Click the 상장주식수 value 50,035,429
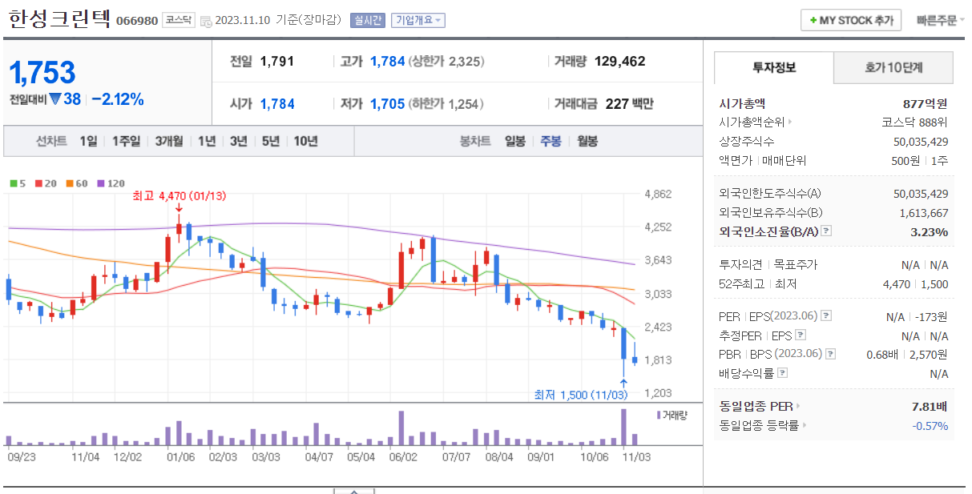Viewport: 972px width, 494px height. (x=921, y=142)
